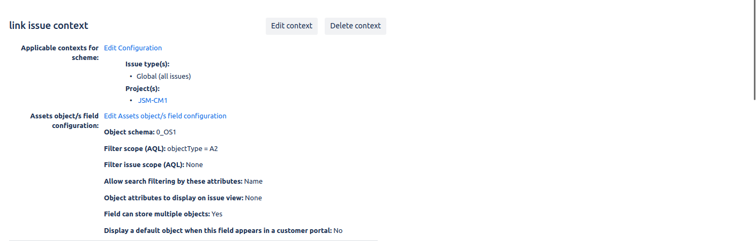The height and width of the screenshot is (241, 756).
Task: Click the bold 'Assets object/s field configuration:' label
Action: [64, 120]
